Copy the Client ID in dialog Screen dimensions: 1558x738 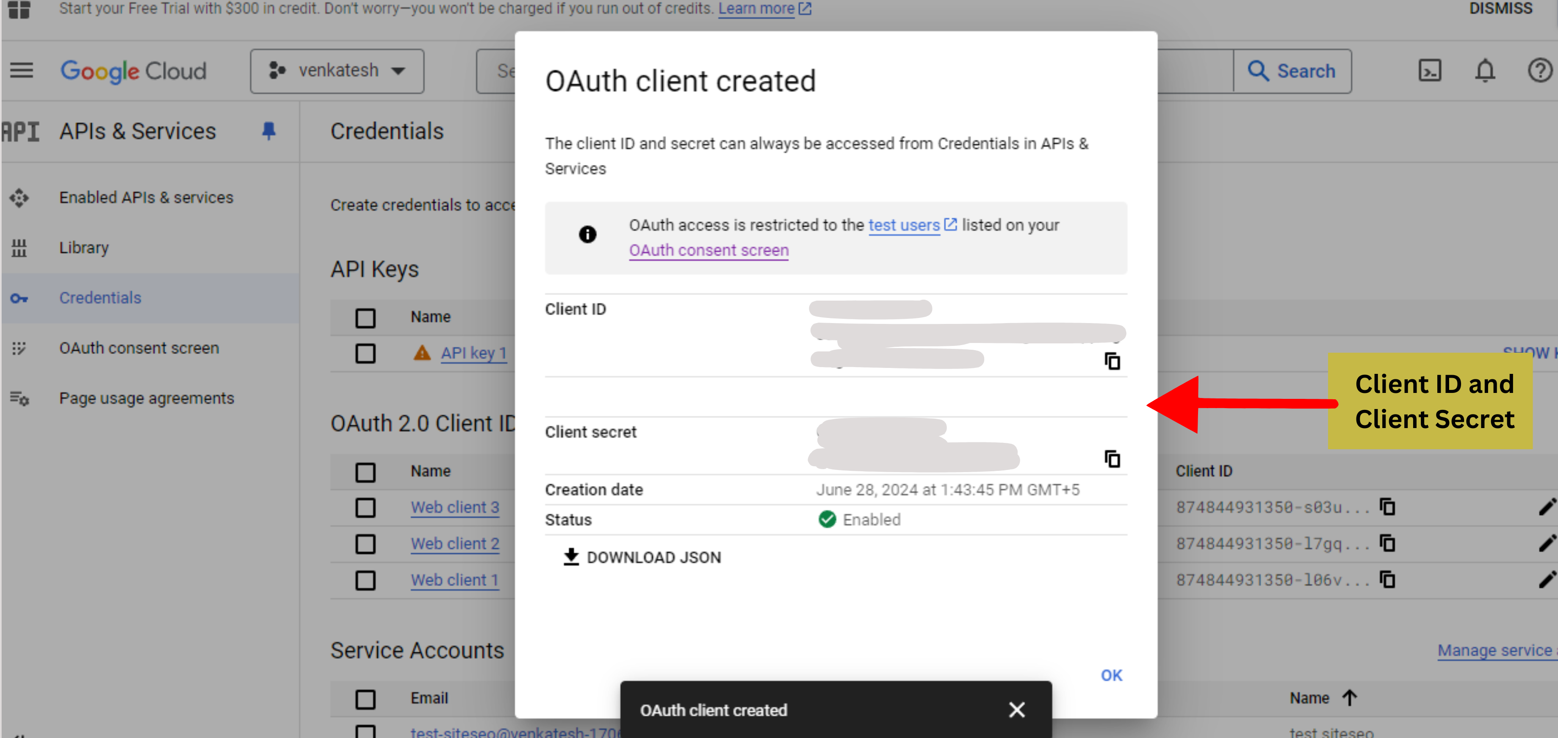coord(1112,361)
